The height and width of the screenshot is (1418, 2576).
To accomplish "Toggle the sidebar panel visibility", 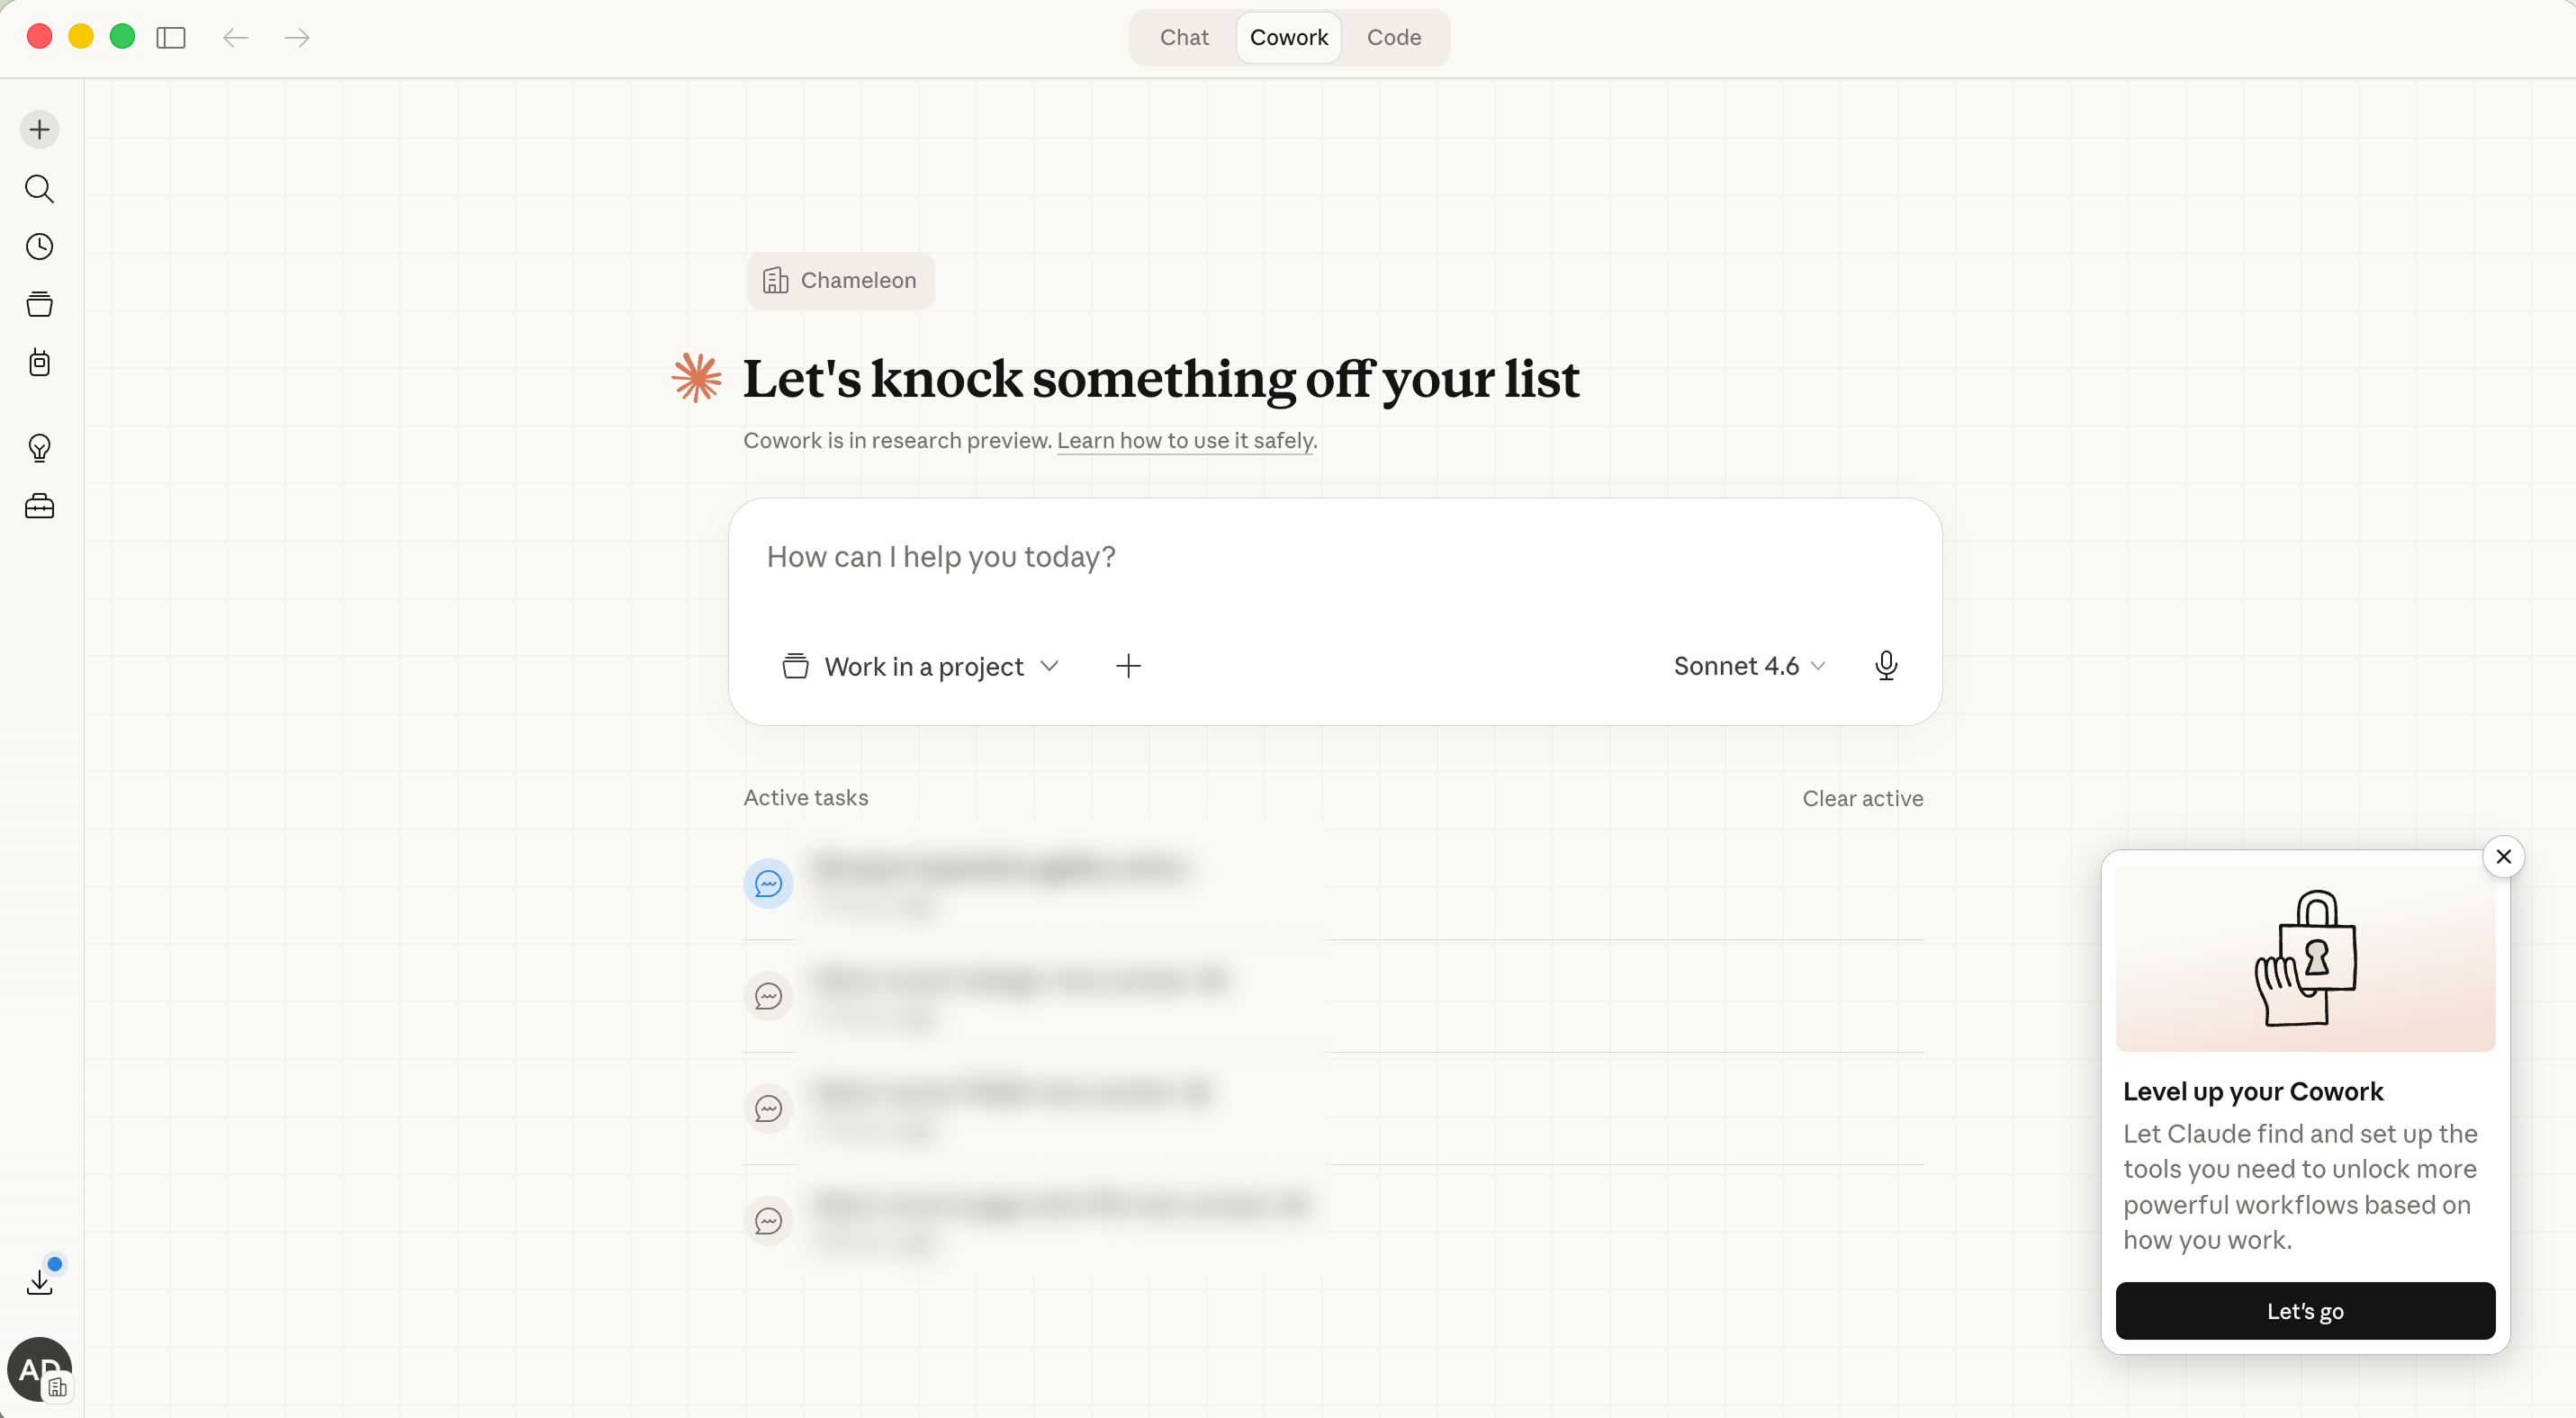I will [x=171, y=38].
